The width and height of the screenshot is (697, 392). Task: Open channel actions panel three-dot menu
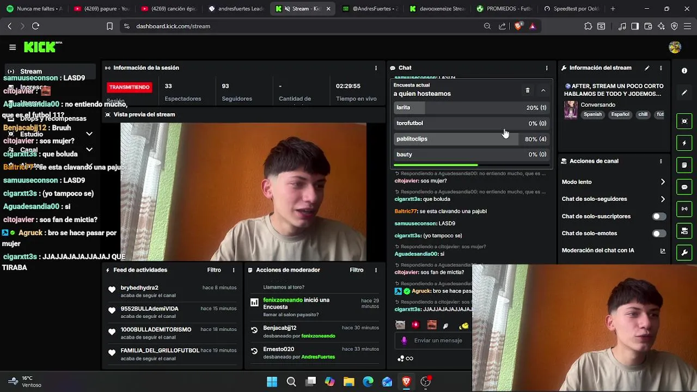[x=661, y=161]
